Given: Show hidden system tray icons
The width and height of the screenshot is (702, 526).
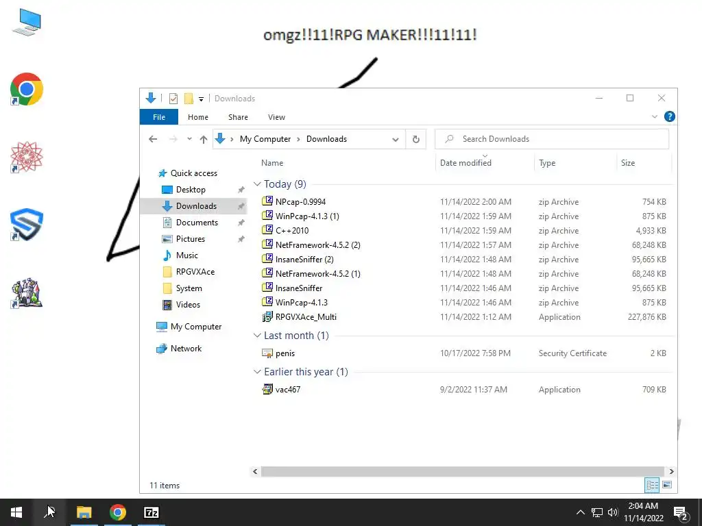Looking at the screenshot, I should click(x=580, y=512).
